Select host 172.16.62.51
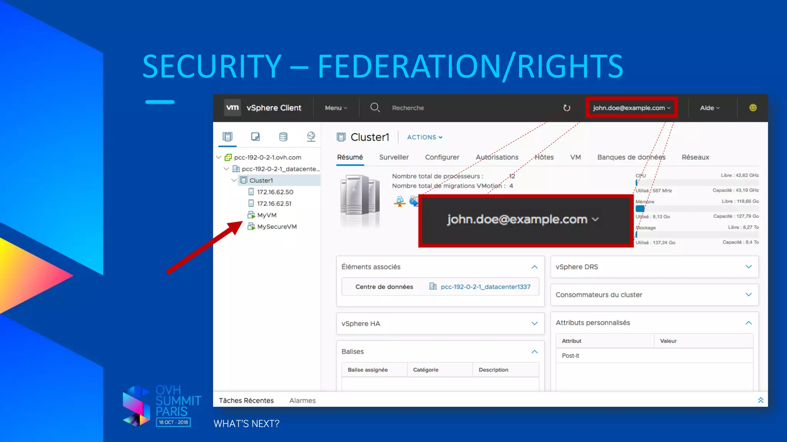The width and height of the screenshot is (787, 442). [x=274, y=203]
